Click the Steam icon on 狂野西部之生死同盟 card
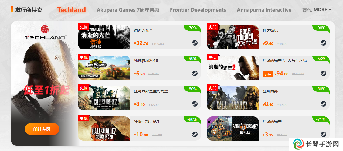343x151 pixels. (x=195, y=104)
